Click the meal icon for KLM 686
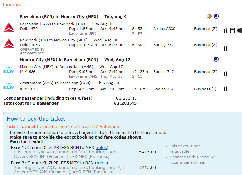Screen dimensions: 242x175 [x=225, y=73]
